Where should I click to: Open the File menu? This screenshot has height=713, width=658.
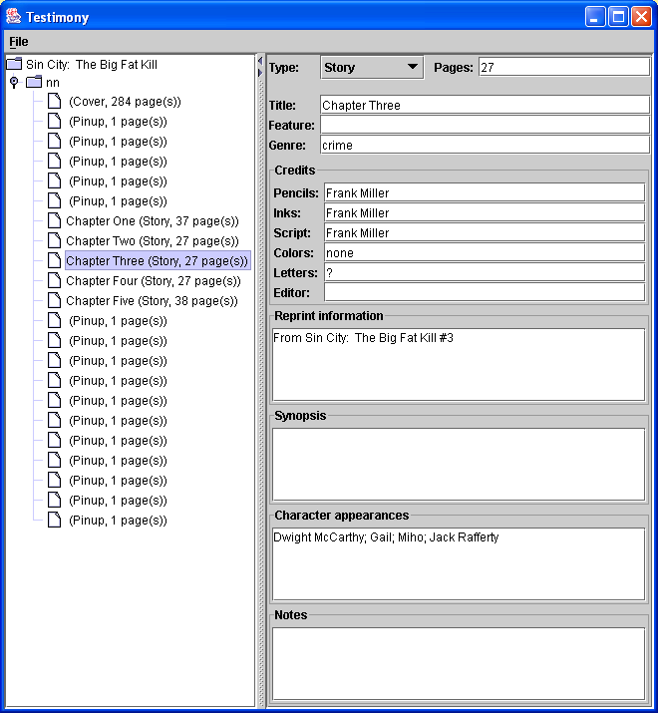(x=19, y=42)
